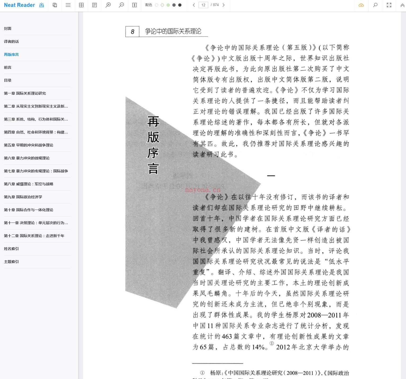This screenshot has width=406, height=379.
Task: Enter fullscreen mode icon
Action: pyautogui.click(x=389, y=5)
